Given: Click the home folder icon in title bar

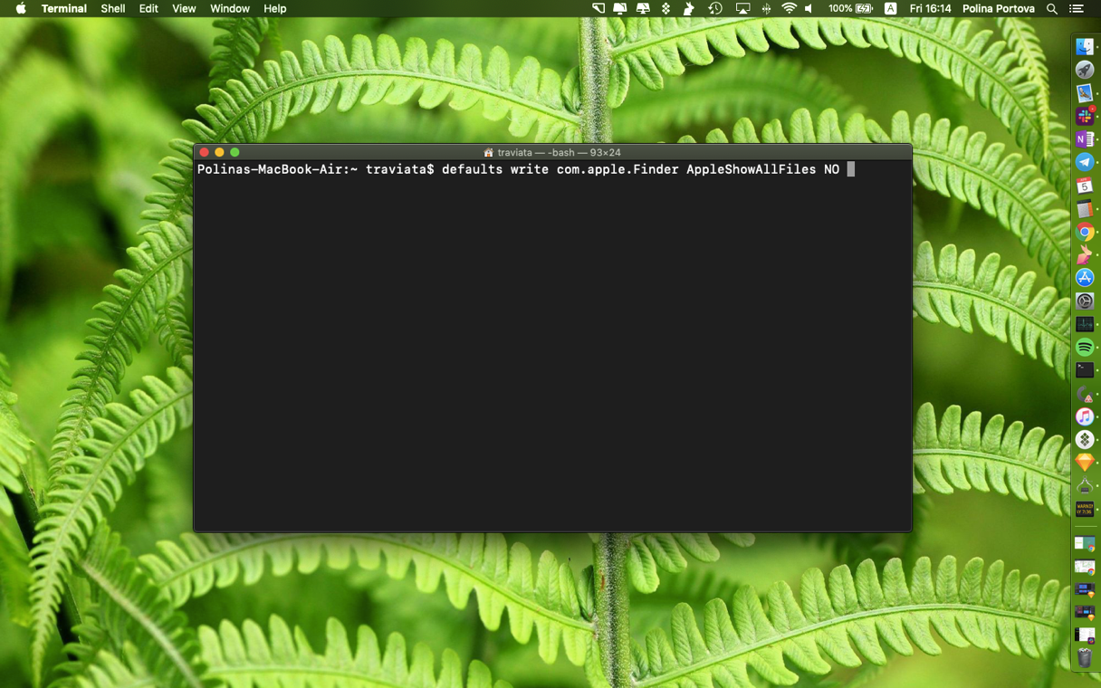Looking at the screenshot, I should click(488, 153).
